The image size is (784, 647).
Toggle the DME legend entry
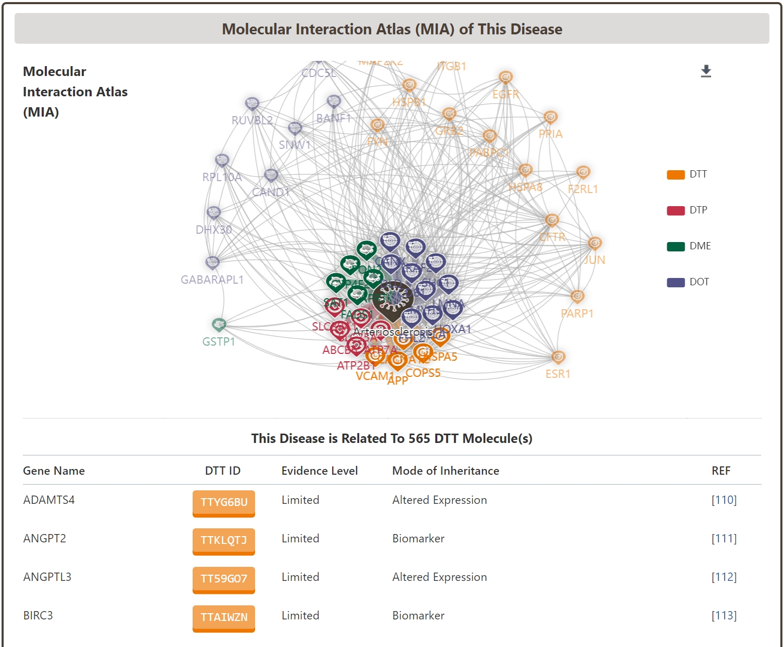click(x=675, y=247)
